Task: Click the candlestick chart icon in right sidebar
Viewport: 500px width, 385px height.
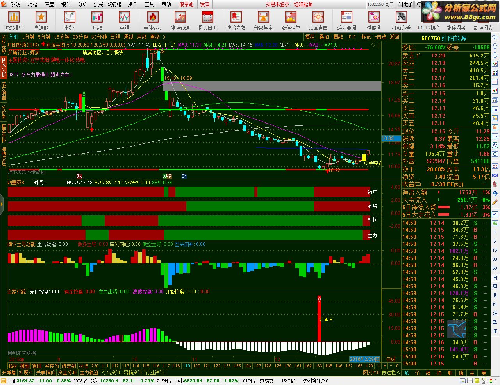Action: 495,91
